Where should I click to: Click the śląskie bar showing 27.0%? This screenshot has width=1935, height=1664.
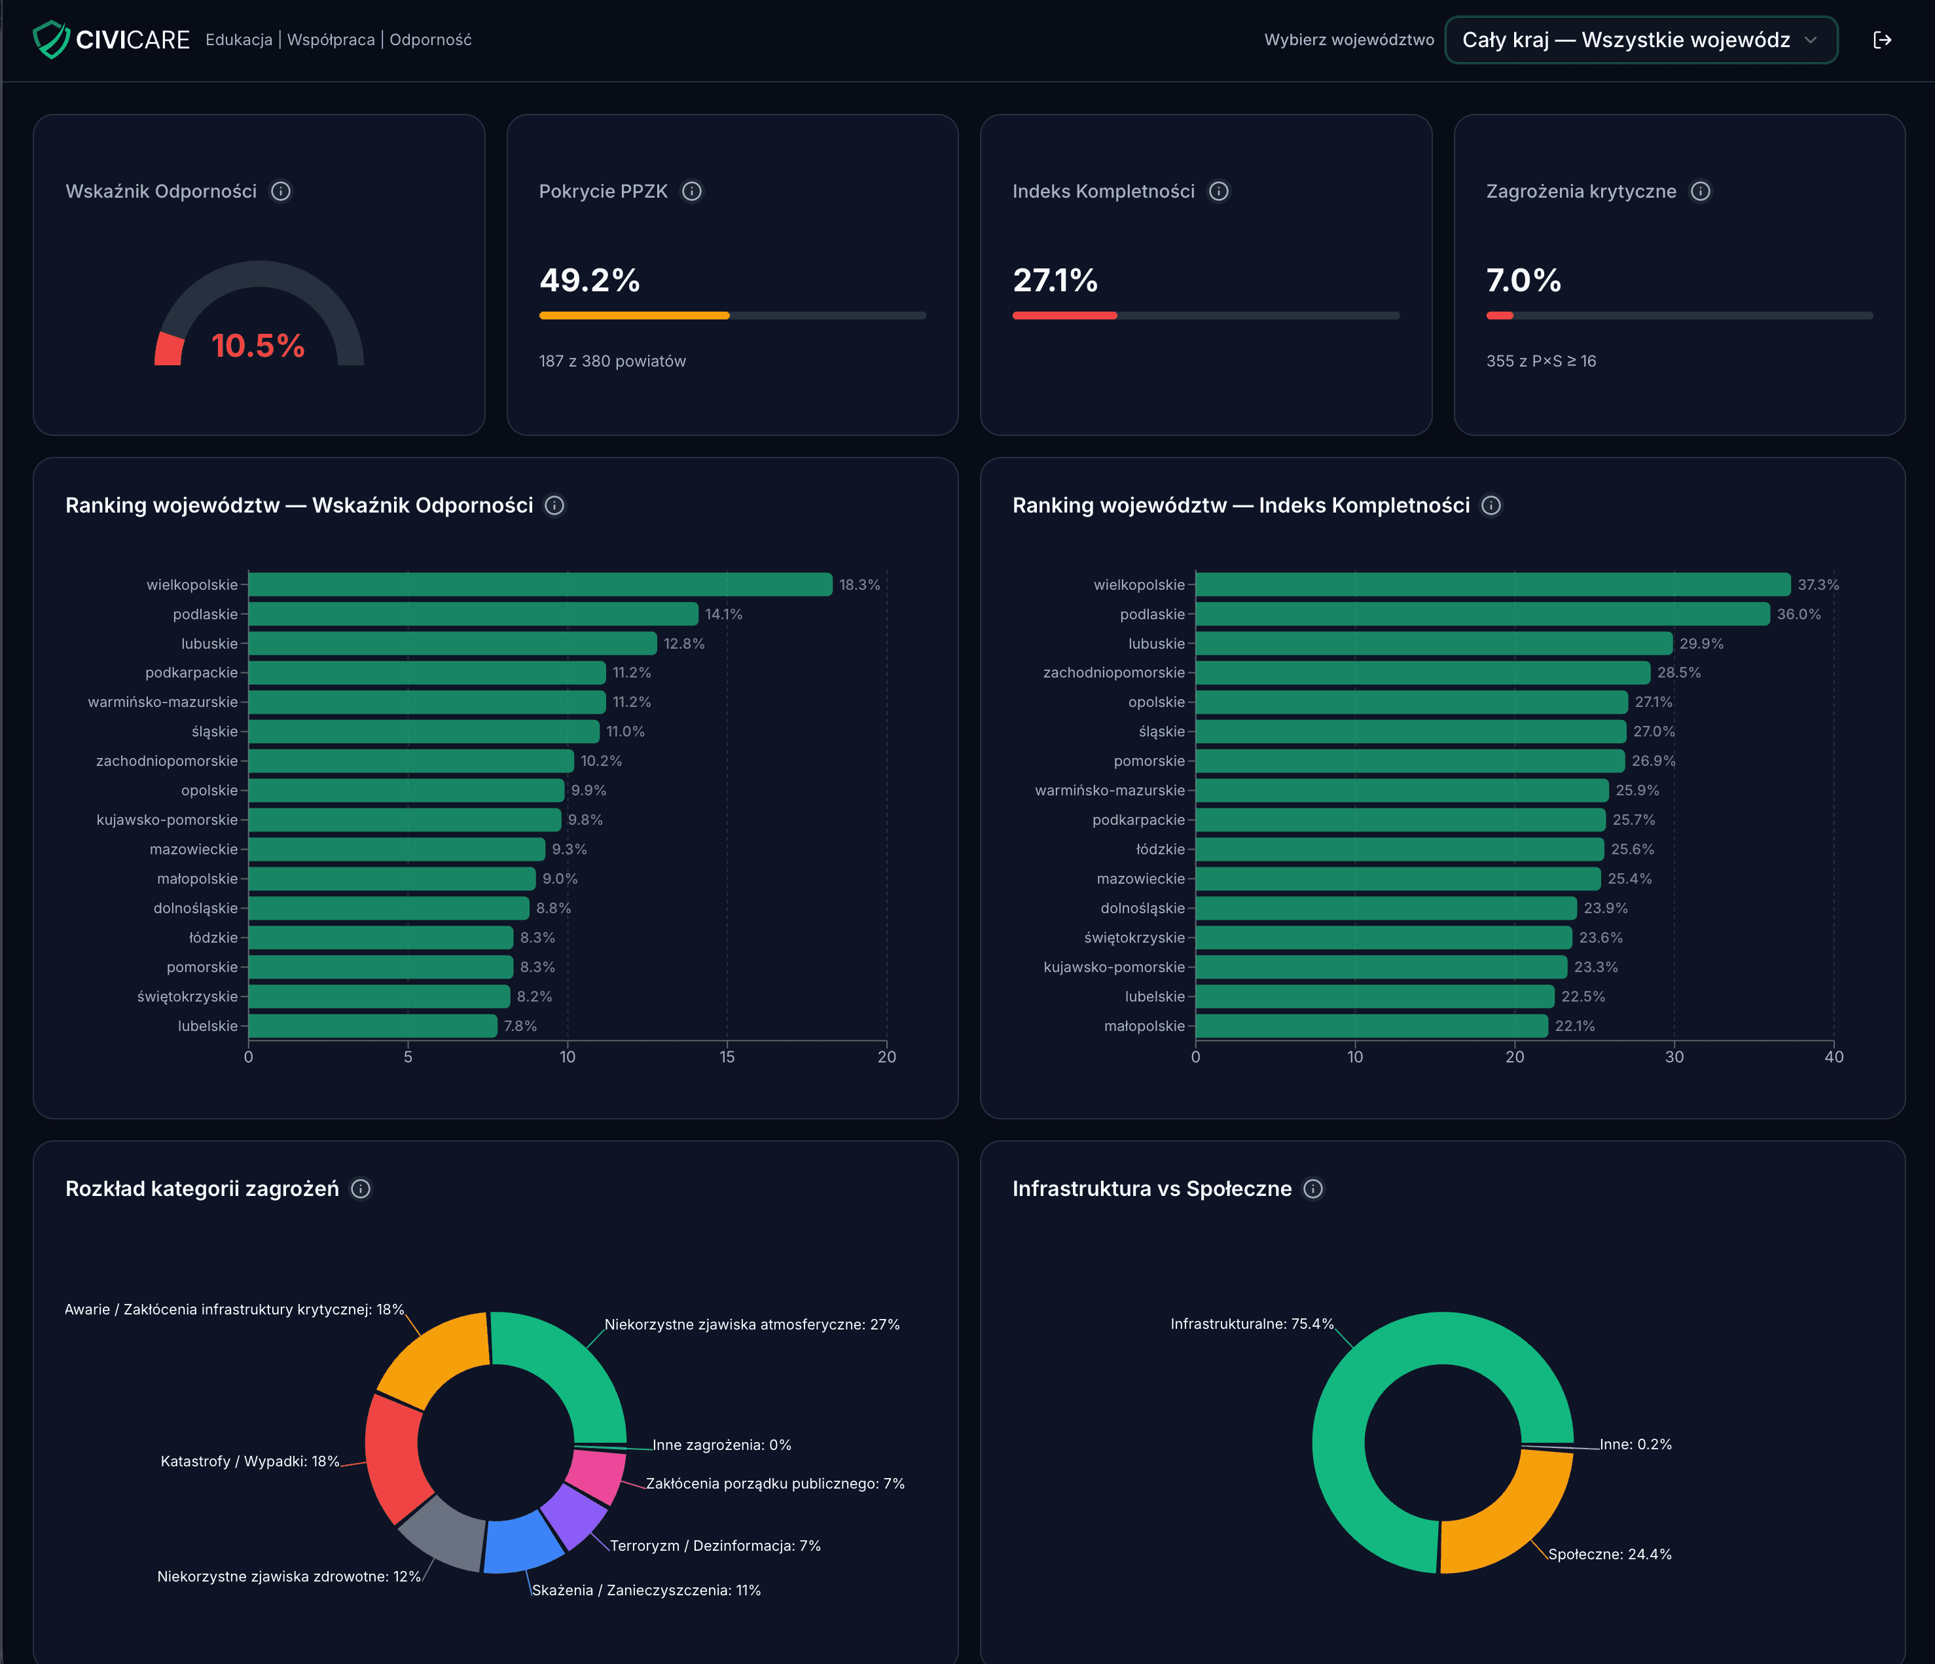(x=1411, y=731)
